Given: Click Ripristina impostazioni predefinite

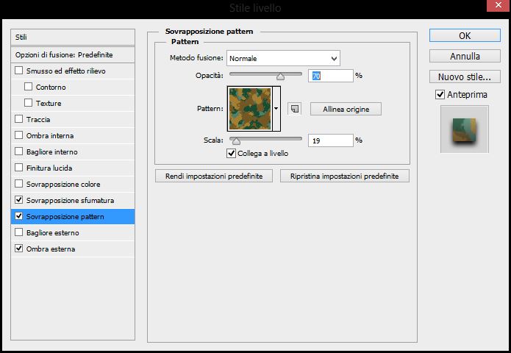Looking at the screenshot, I should [345, 176].
